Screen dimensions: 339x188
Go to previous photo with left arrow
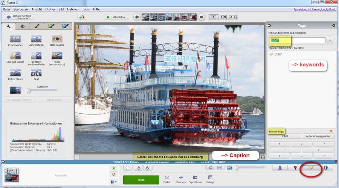(137, 17)
